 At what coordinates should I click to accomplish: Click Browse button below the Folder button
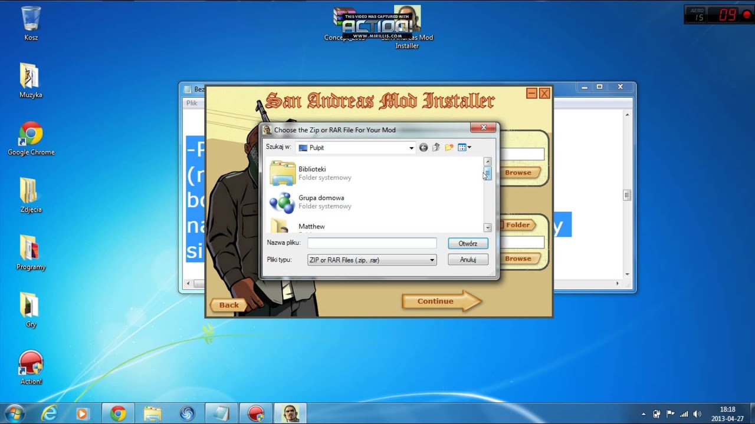click(x=520, y=259)
